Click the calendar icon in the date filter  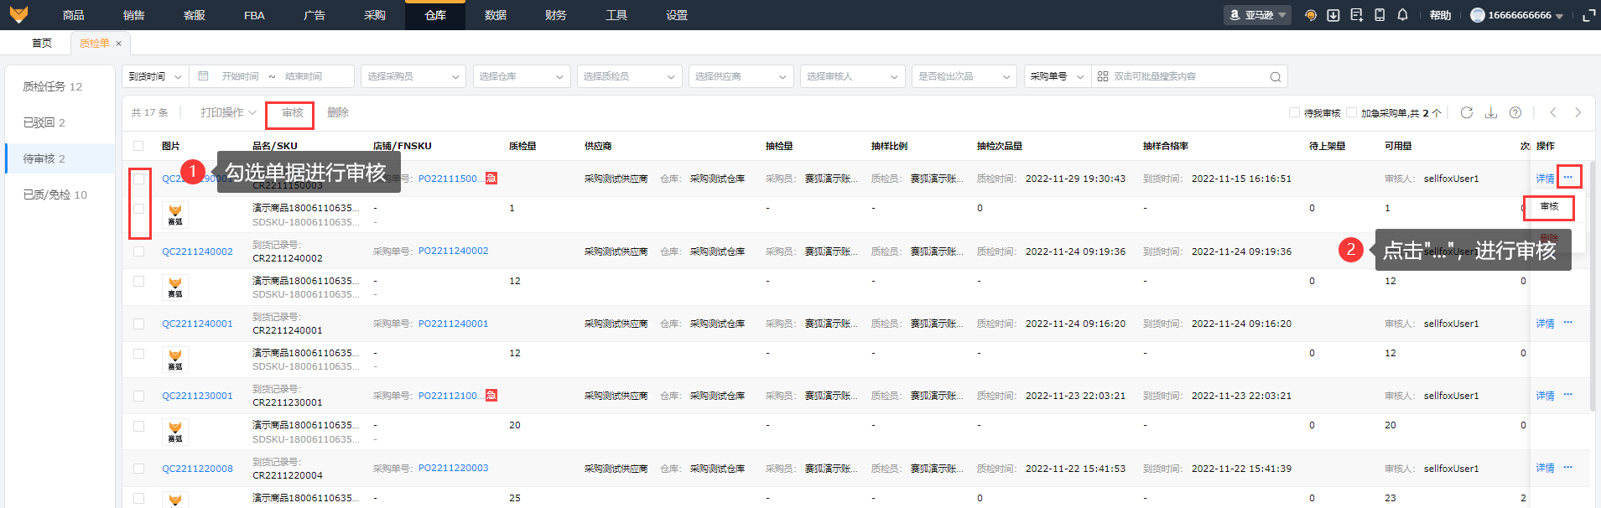203,76
